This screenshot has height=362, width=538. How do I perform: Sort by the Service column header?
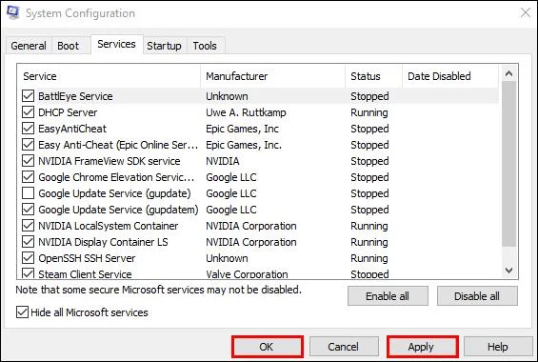coord(109,76)
